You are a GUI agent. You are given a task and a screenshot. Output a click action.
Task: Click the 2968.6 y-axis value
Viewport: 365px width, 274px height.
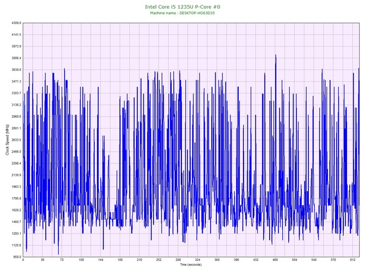pos(16,117)
